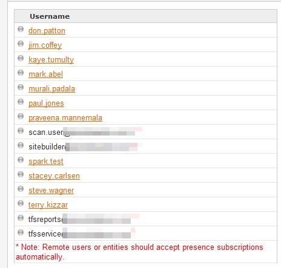Click the Username column header
281x268 pixels.
[x=50, y=16]
